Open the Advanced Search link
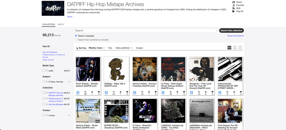 tap(236, 36)
